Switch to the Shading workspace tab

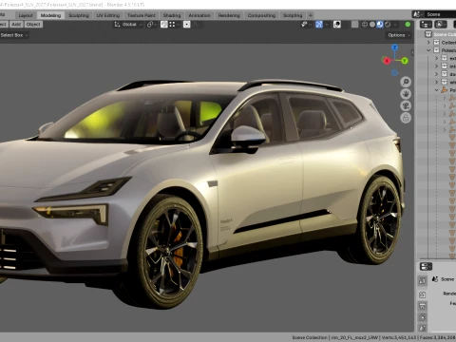coord(172,15)
